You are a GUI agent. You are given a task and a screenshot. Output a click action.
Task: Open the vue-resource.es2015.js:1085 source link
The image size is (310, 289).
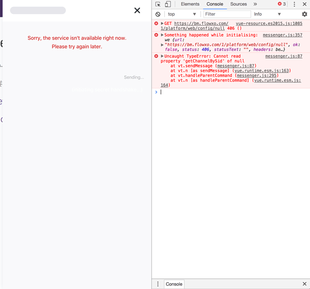tap(269, 24)
